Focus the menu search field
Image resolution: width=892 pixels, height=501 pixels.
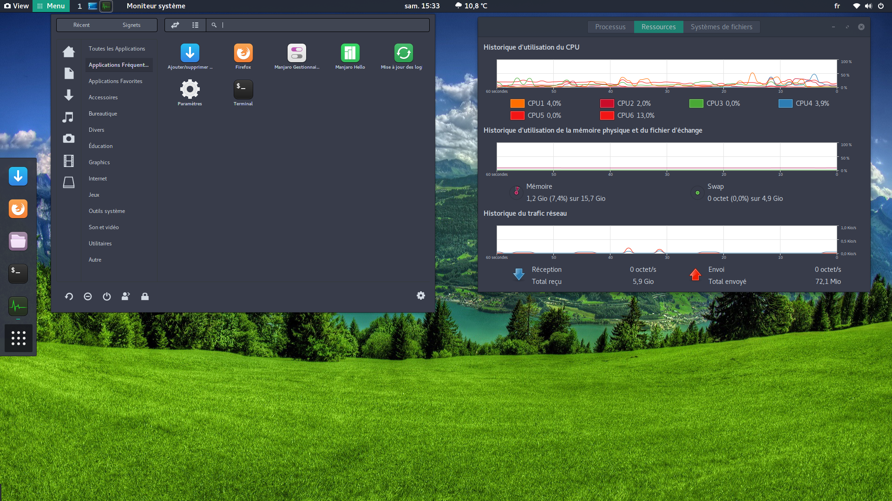(x=318, y=25)
